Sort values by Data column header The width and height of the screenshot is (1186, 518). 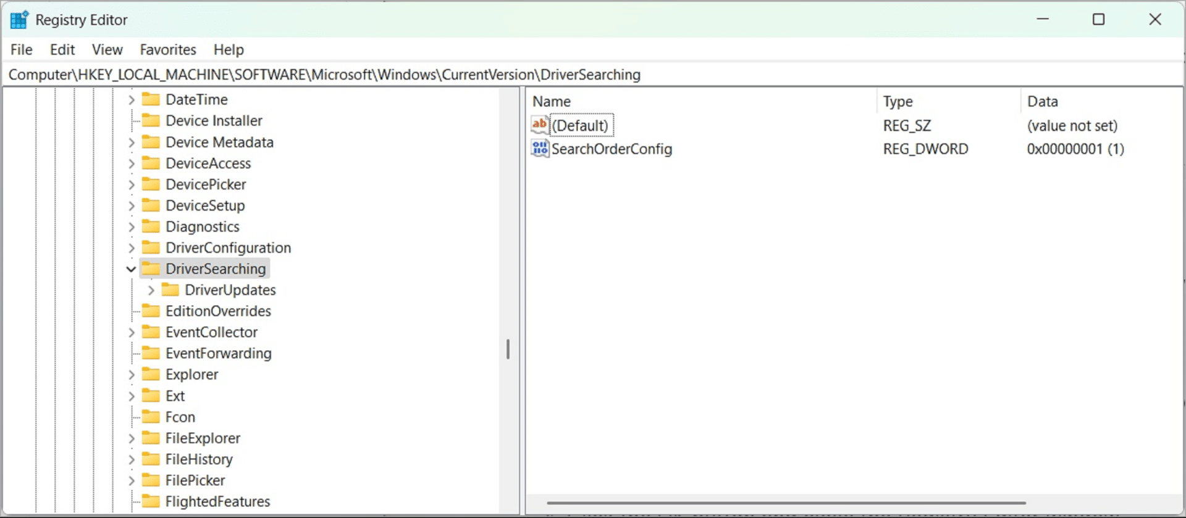tap(1101, 101)
